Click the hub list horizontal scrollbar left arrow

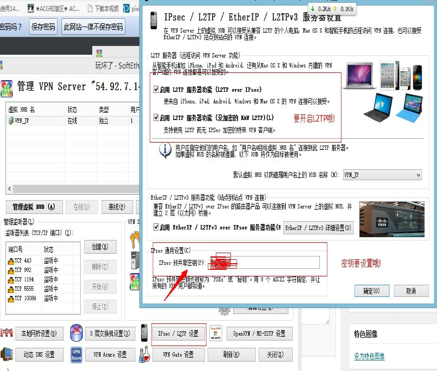9,189
